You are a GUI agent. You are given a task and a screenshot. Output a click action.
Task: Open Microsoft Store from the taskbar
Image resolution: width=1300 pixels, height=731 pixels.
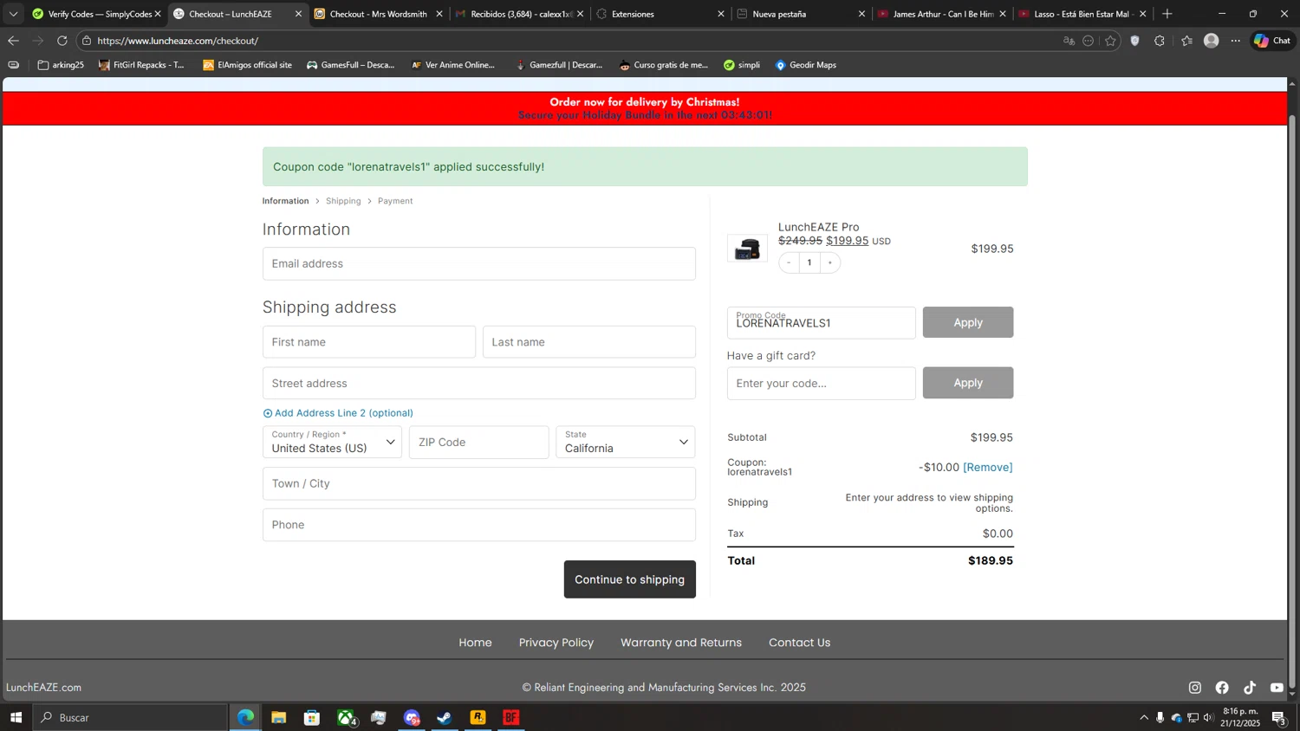[312, 717]
